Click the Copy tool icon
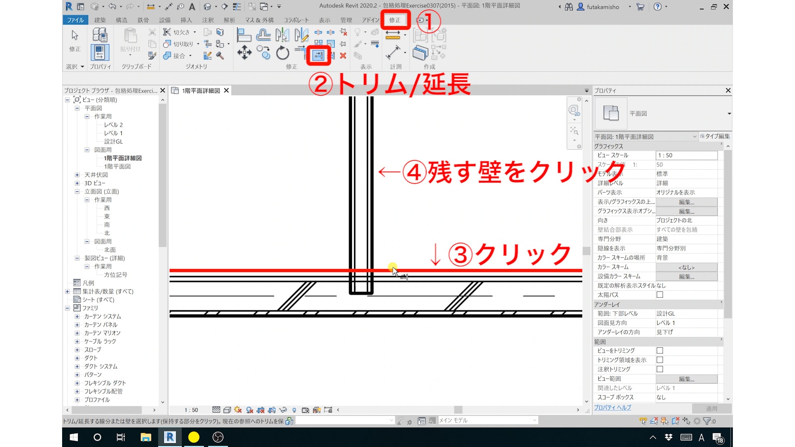The image size is (795, 447). coord(263,53)
